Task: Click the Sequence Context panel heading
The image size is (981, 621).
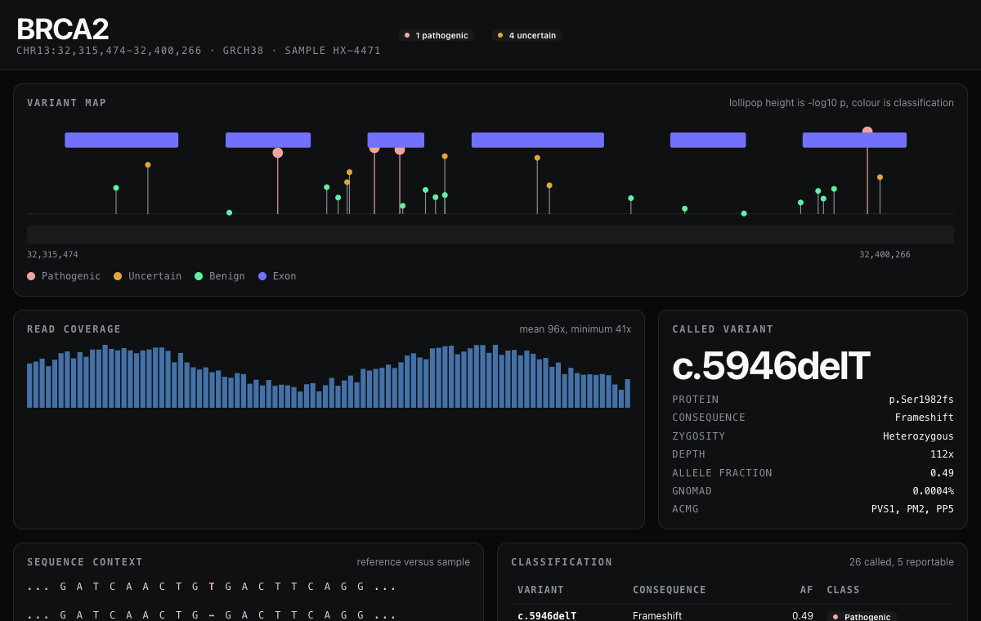Action: tap(85, 562)
